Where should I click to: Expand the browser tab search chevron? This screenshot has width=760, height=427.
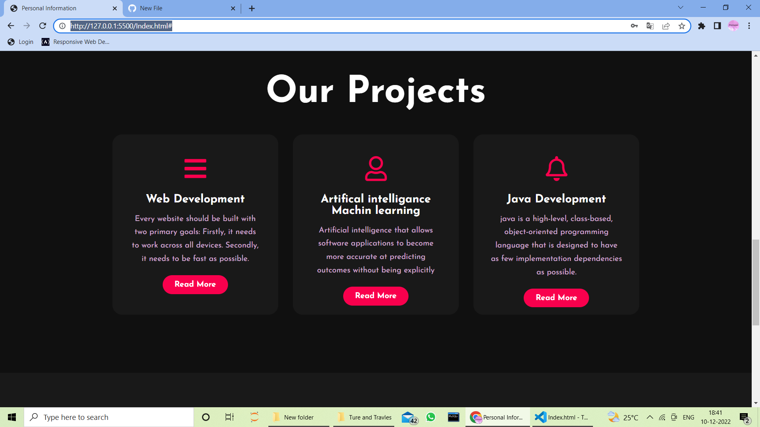(x=680, y=7)
